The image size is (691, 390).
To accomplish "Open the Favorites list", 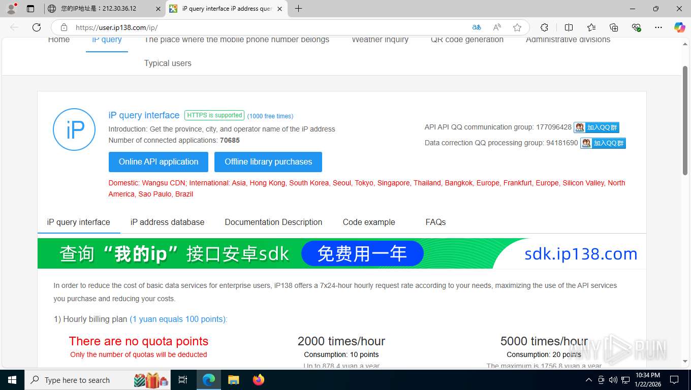I will point(591,27).
